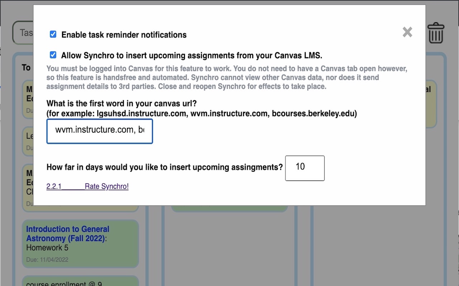Uncheck the task reminder notifications option
Image resolution: width=459 pixels, height=286 pixels.
pos(53,34)
